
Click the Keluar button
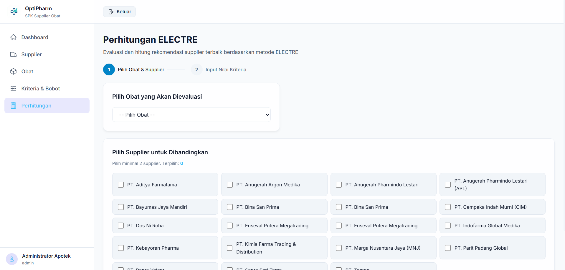pos(119,12)
